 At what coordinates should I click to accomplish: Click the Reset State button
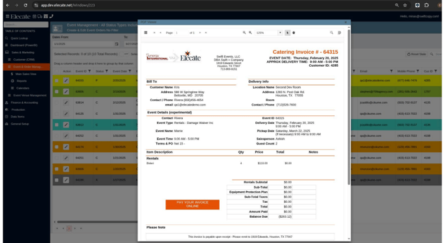[416, 54]
